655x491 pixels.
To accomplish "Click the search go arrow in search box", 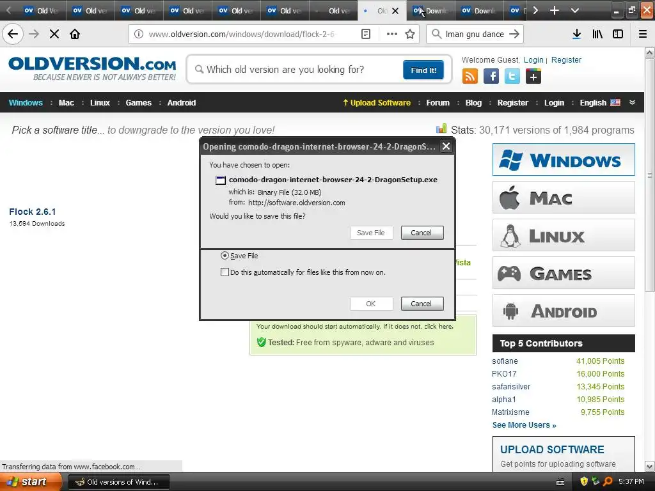I will [x=514, y=35].
